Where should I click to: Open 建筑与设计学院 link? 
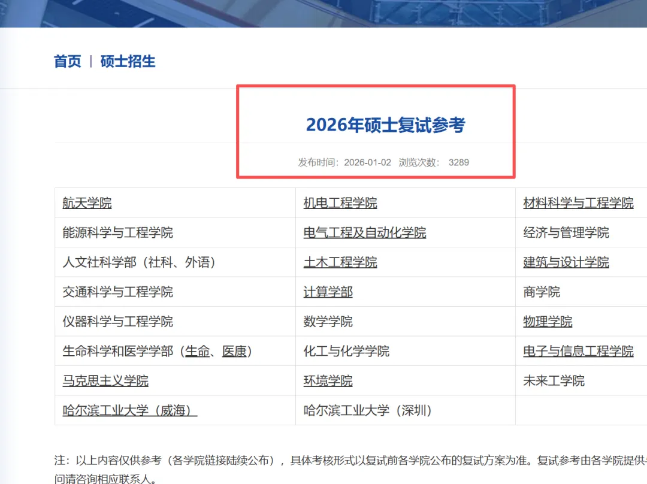(x=566, y=262)
